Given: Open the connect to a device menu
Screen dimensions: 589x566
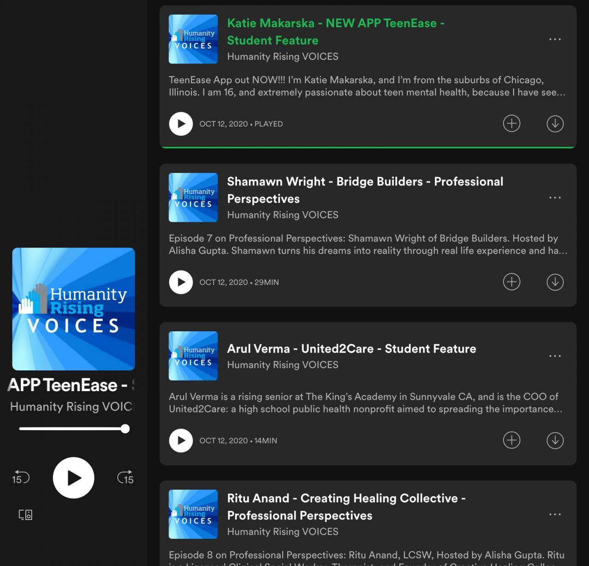Looking at the screenshot, I should click(25, 514).
